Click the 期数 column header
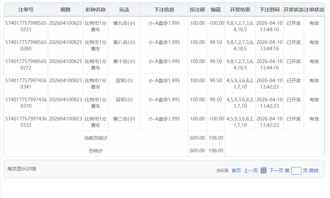 66,10
